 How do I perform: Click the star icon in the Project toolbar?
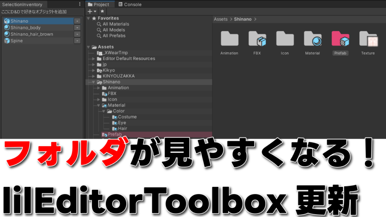click(x=102, y=11)
